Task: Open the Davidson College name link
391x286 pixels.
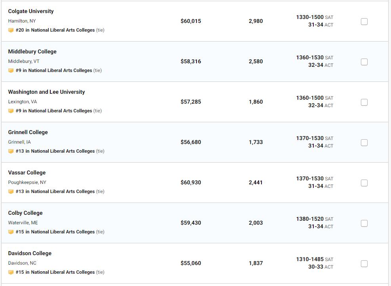Action: point(30,254)
